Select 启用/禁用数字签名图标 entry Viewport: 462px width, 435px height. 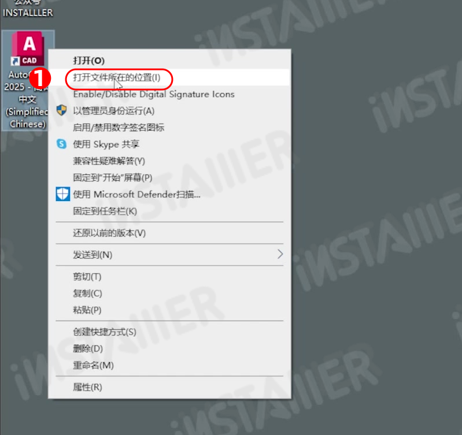[x=169, y=128]
